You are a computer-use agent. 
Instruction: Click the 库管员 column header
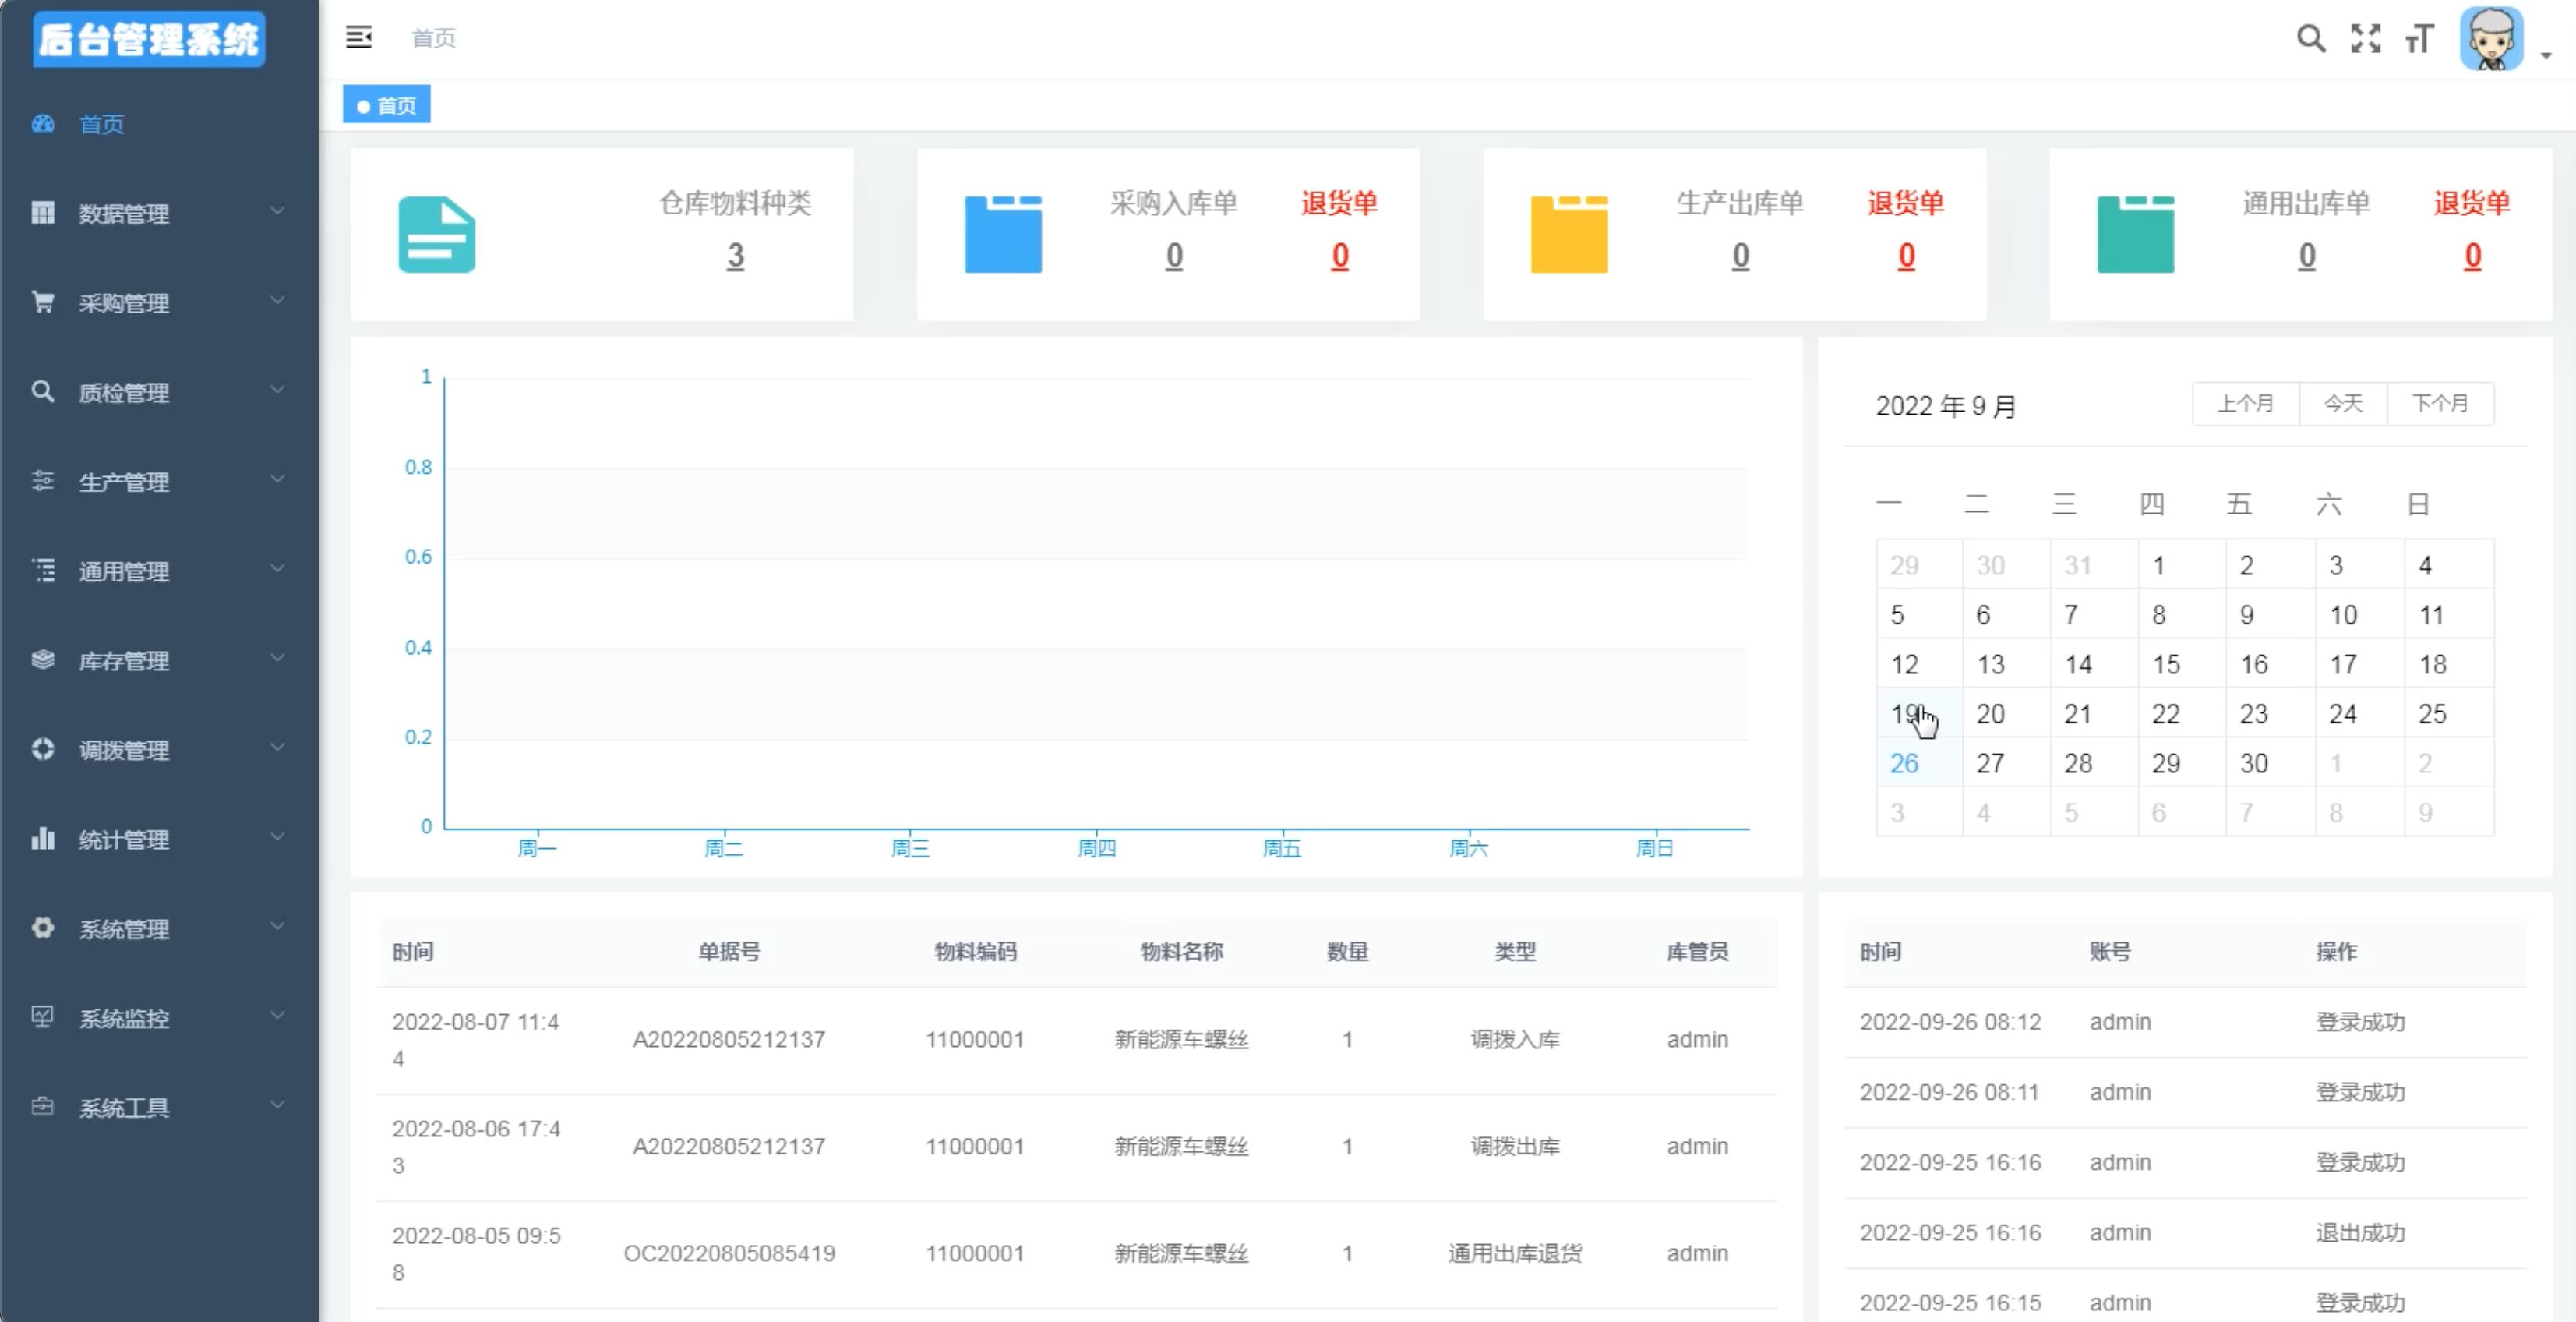click(x=1697, y=951)
